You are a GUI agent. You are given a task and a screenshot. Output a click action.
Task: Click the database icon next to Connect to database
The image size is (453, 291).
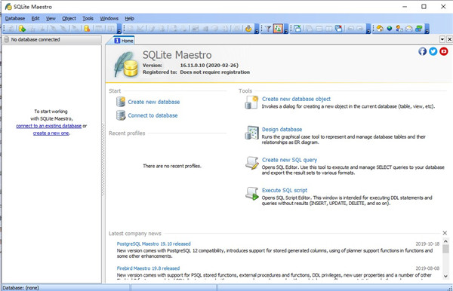(121, 115)
